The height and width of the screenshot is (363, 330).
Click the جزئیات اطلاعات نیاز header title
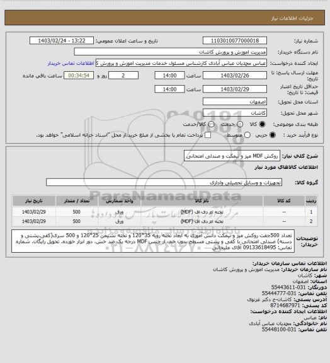pos(292,18)
